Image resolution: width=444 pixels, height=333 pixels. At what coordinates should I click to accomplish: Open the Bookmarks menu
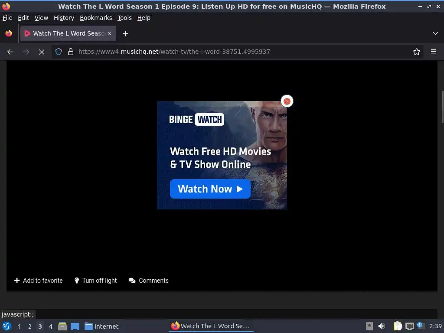click(x=96, y=18)
